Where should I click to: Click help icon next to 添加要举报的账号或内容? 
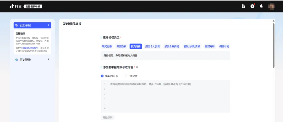(137, 67)
